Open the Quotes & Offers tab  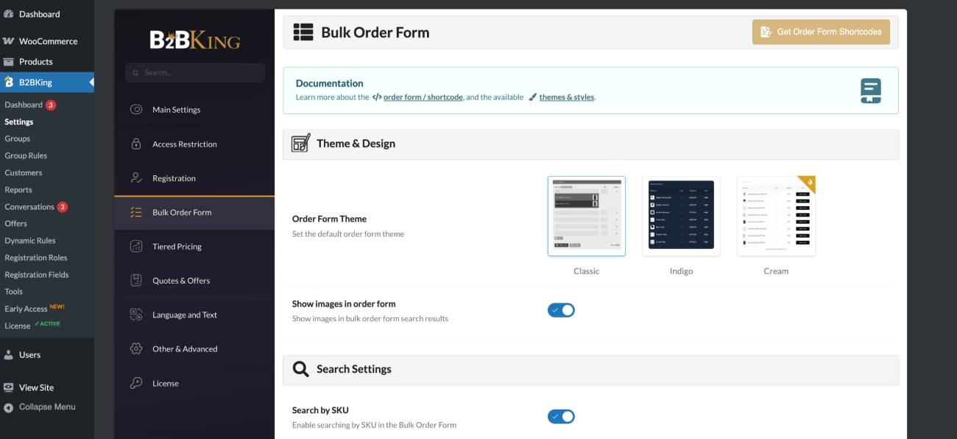point(194,281)
